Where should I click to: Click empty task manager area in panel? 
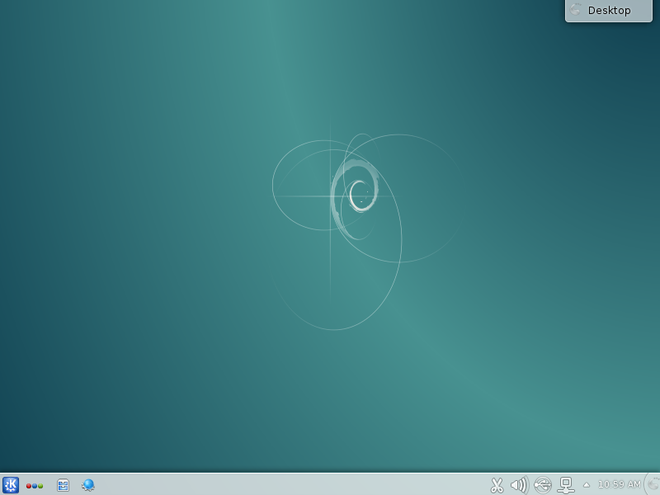click(x=289, y=485)
